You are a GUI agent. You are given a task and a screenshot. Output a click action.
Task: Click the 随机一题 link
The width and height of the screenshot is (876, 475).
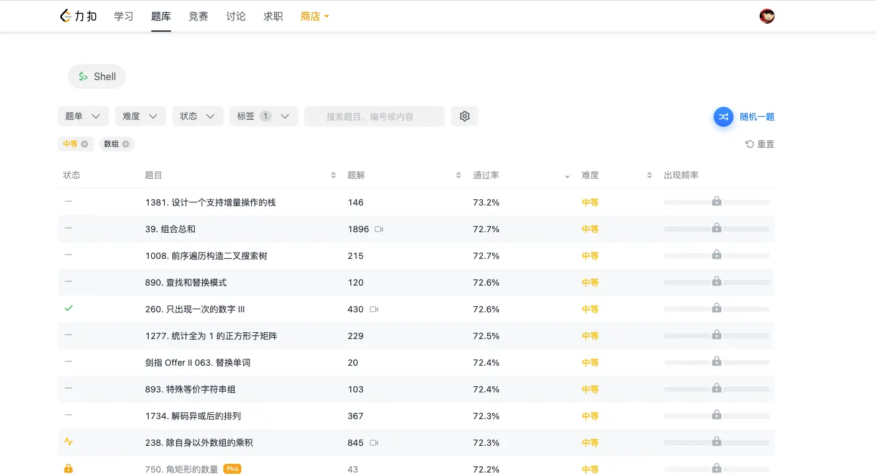(x=757, y=117)
